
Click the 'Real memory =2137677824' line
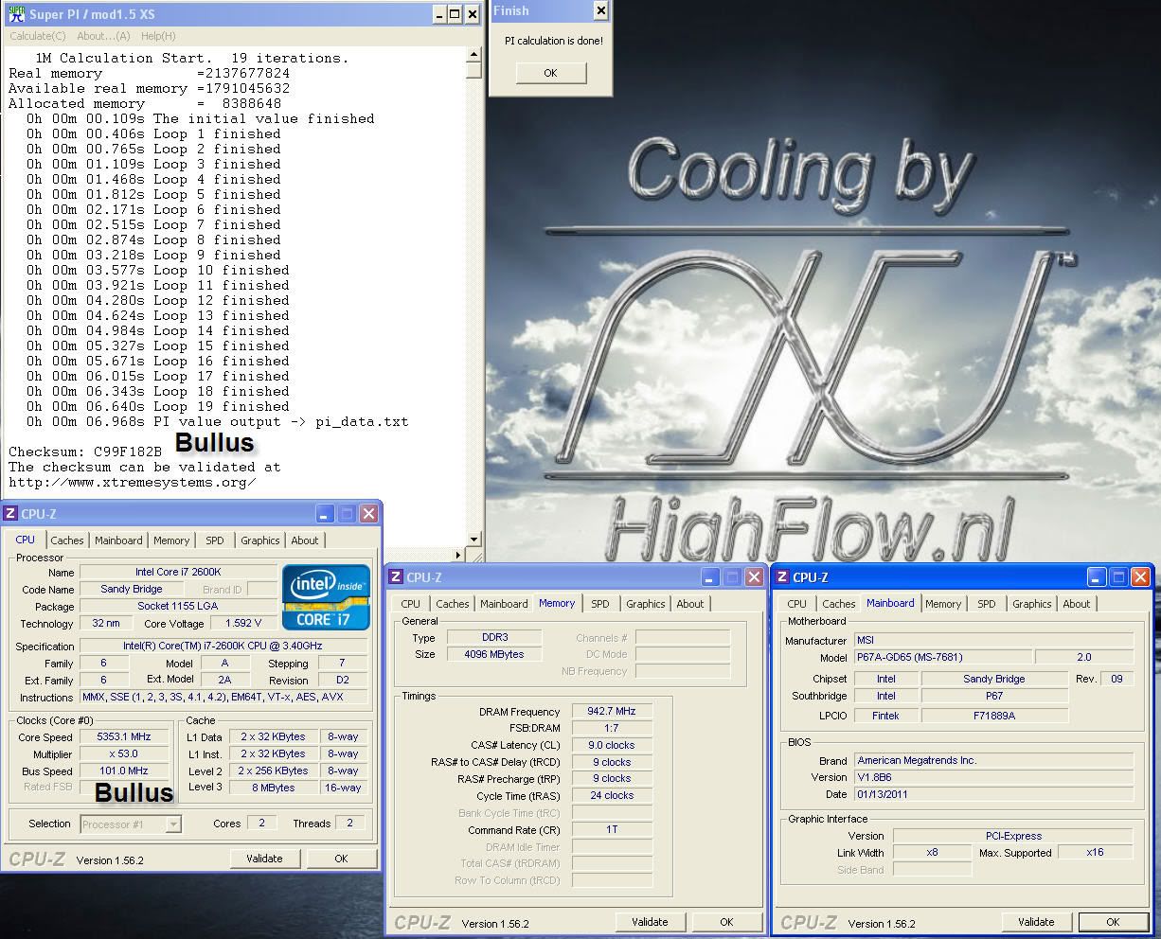click(150, 73)
